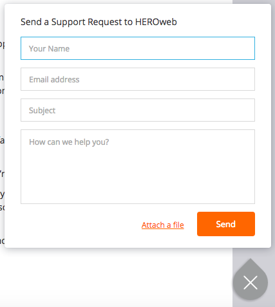Close the support widget with the X icon
Screen dimensions: 275x307
251,283
